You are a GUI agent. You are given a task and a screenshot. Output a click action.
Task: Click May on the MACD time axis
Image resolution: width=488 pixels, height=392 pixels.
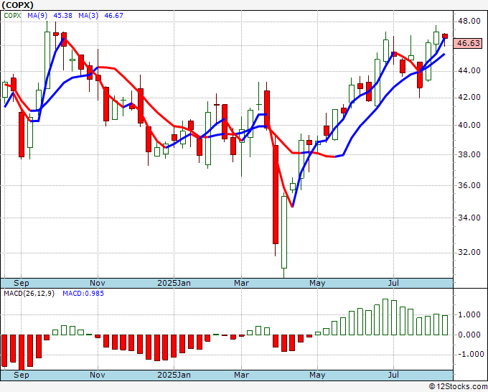(x=317, y=375)
